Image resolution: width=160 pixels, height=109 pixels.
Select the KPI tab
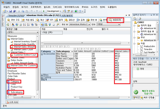click(x=50, y=20)
